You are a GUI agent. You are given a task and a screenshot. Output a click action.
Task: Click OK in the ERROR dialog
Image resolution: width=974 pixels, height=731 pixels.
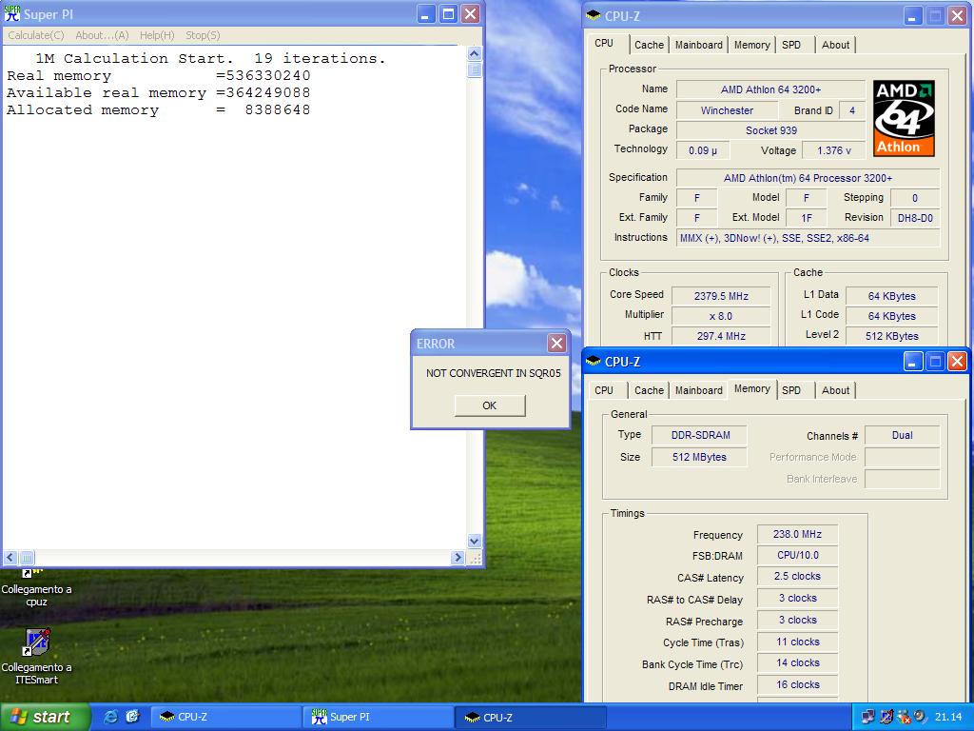[490, 405]
